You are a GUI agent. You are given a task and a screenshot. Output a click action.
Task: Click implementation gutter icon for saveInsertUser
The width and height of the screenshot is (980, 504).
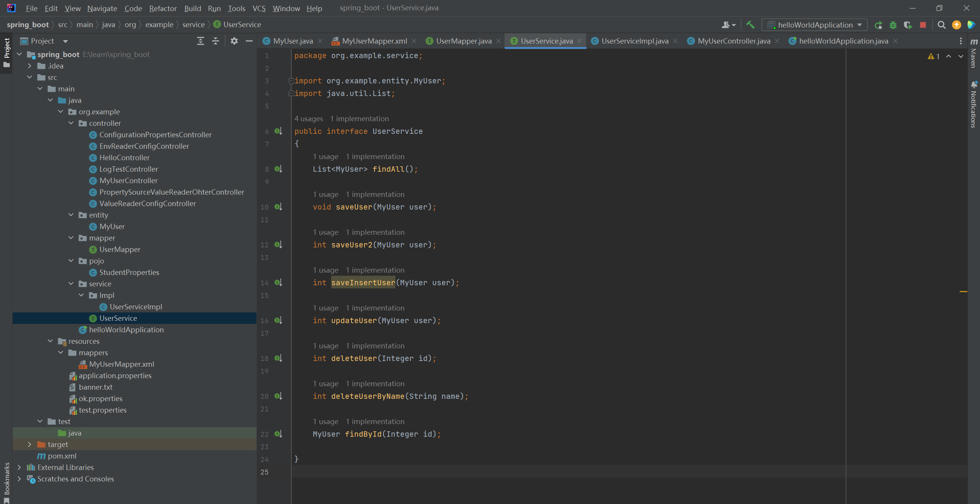(278, 283)
